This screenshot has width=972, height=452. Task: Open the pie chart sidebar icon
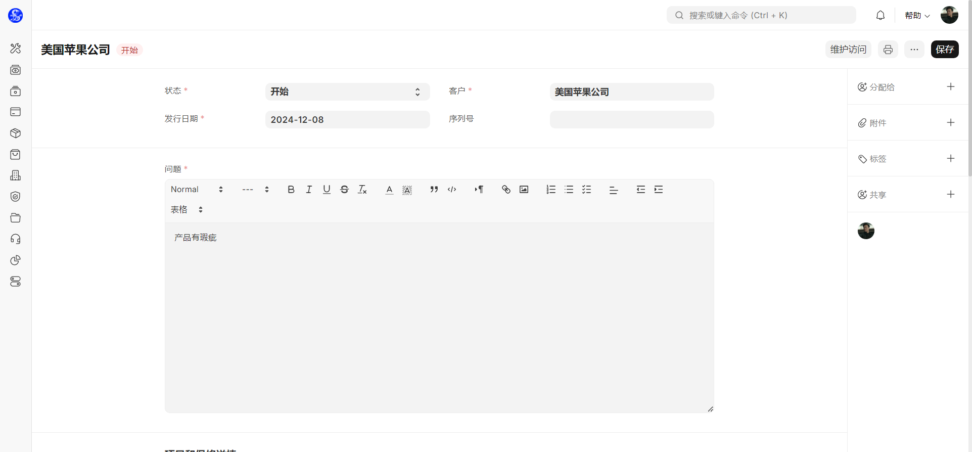(16, 260)
